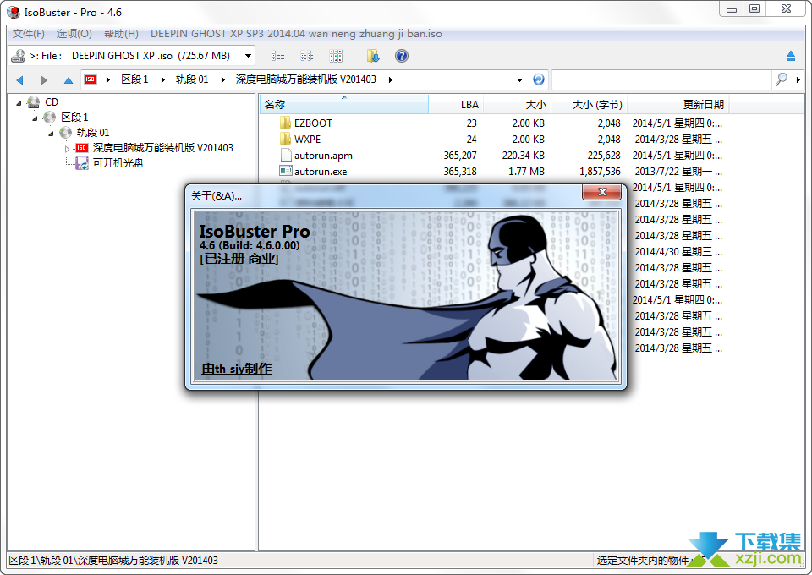Expand 深度电脑城万能装机版 V201403 tree node
Viewport: 812px width, 575px height.
68,149
